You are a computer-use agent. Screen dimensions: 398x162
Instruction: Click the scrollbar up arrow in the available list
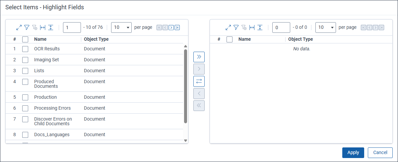tap(186, 46)
